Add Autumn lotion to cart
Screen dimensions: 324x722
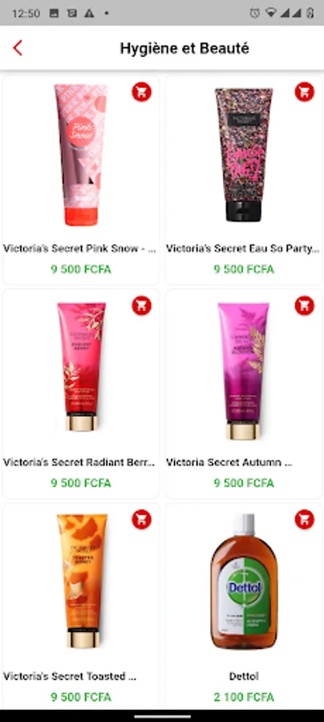point(304,306)
